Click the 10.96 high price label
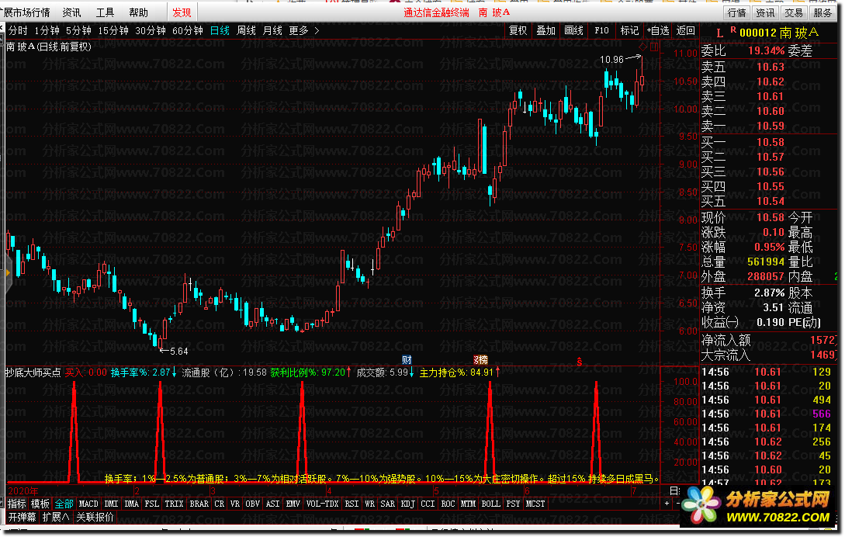Viewport: 845px width, 537px height. tap(611, 59)
